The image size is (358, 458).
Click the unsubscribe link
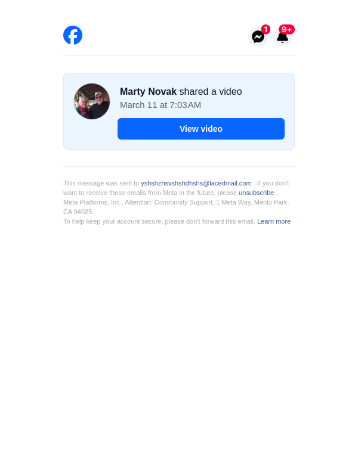pyautogui.click(x=257, y=193)
